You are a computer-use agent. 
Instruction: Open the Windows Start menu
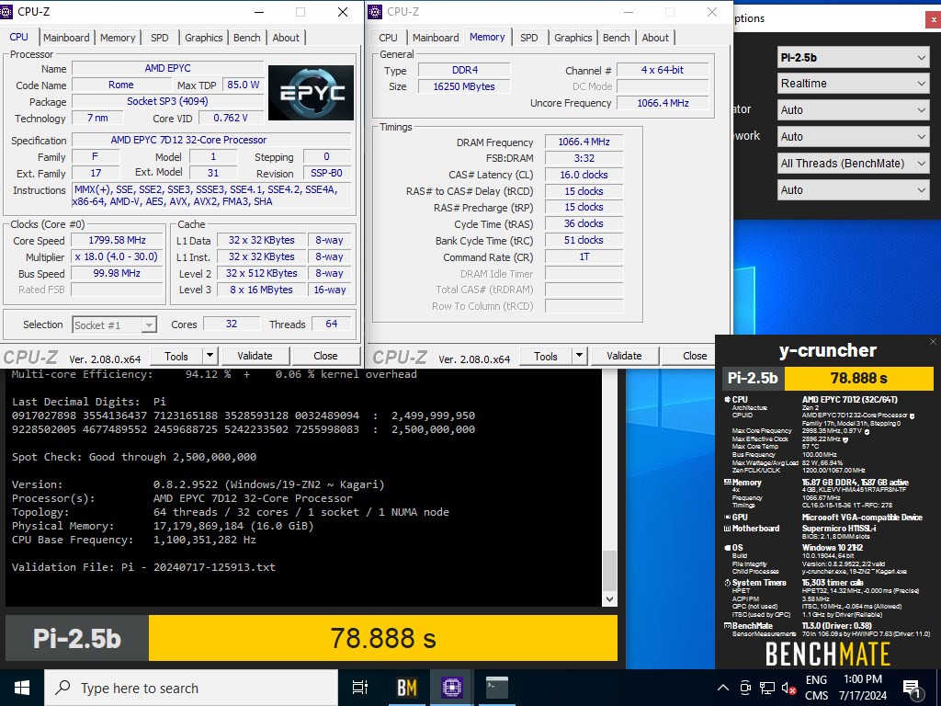(22, 688)
